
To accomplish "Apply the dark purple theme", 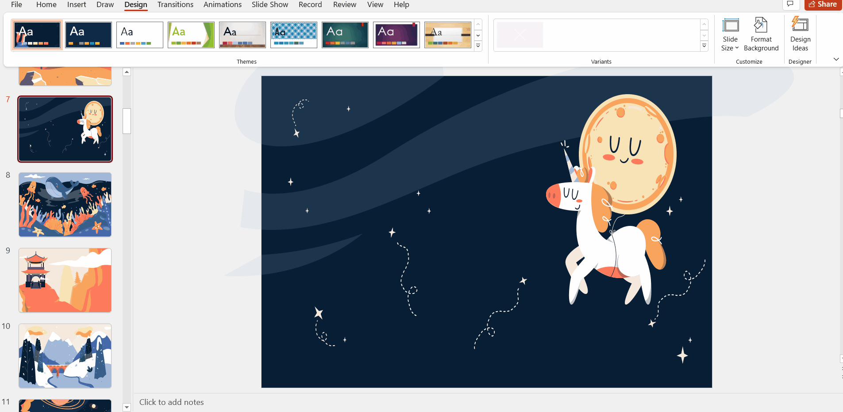I will [396, 35].
